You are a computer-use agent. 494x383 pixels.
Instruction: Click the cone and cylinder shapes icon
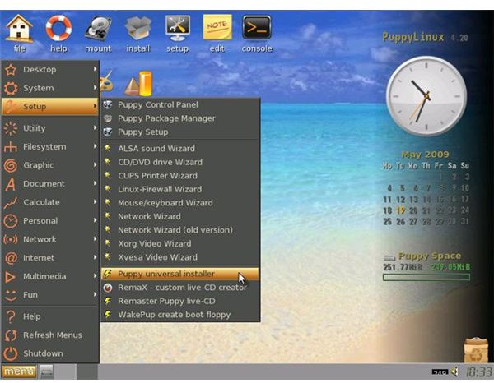point(138,83)
